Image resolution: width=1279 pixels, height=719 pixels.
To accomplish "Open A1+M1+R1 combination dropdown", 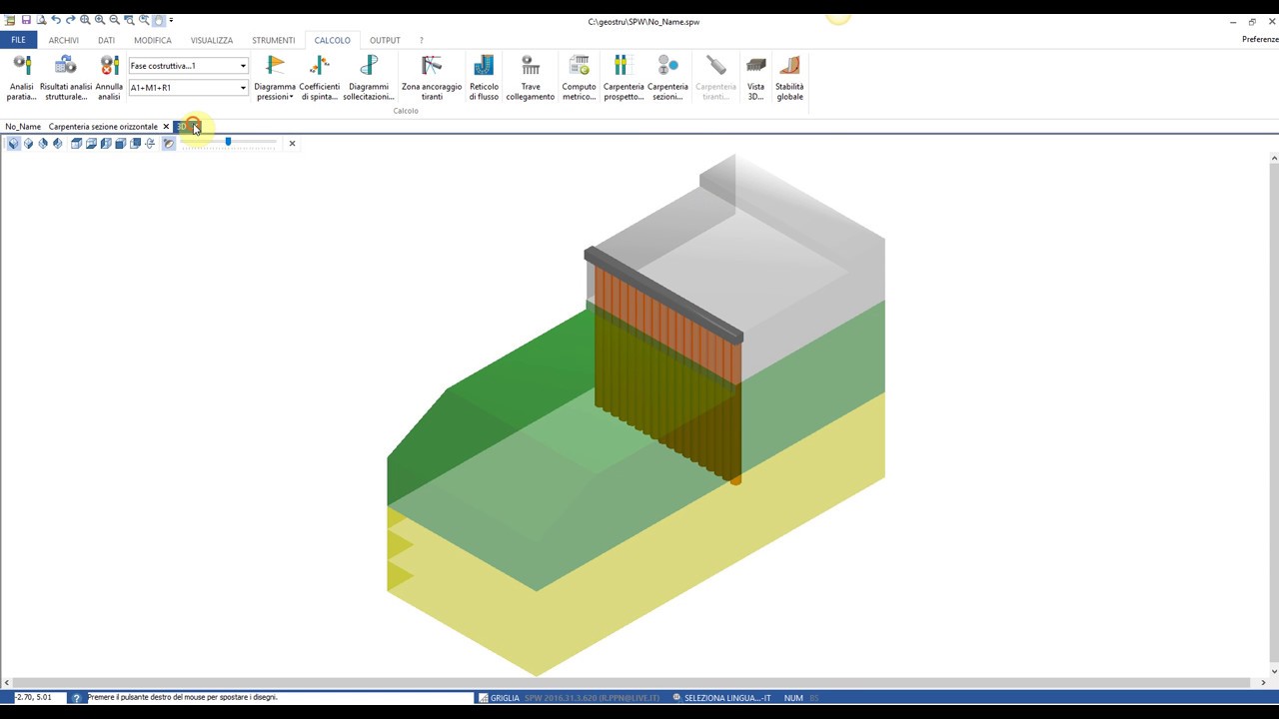I will coord(242,88).
